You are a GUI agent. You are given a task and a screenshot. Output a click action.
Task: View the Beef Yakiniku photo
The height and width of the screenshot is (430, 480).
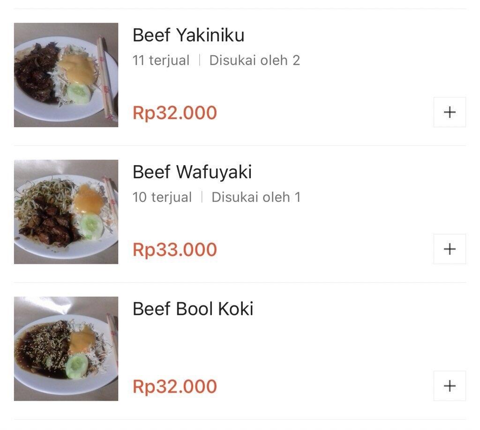(x=66, y=75)
